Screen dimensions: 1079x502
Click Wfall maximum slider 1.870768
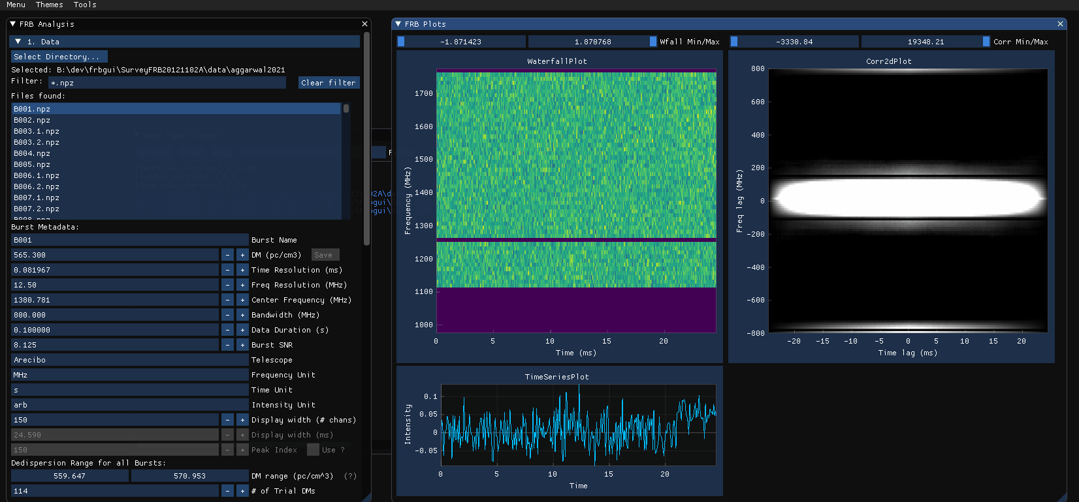click(x=592, y=42)
